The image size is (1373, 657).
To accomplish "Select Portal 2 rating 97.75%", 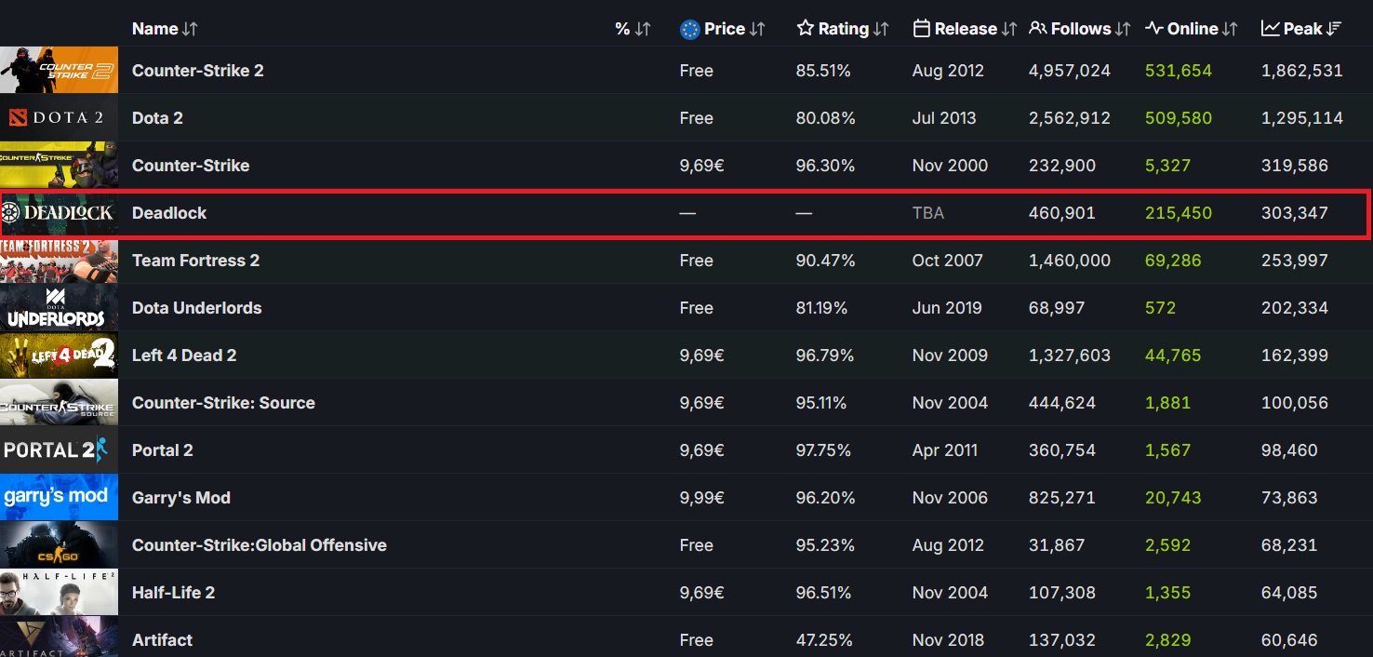I will pyautogui.click(x=823, y=450).
